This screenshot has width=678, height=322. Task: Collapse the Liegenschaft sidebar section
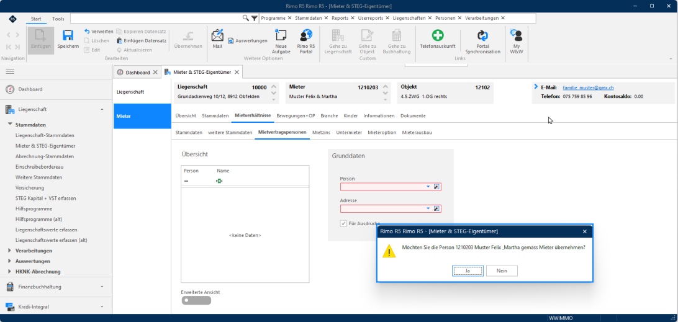click(102, 110)
